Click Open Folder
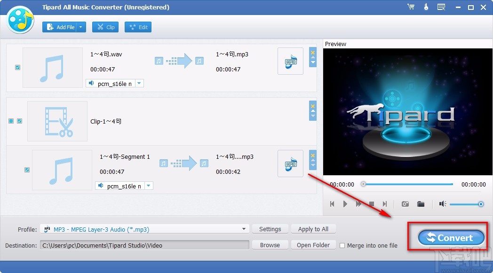493x273 pixels. pos(313,245)
